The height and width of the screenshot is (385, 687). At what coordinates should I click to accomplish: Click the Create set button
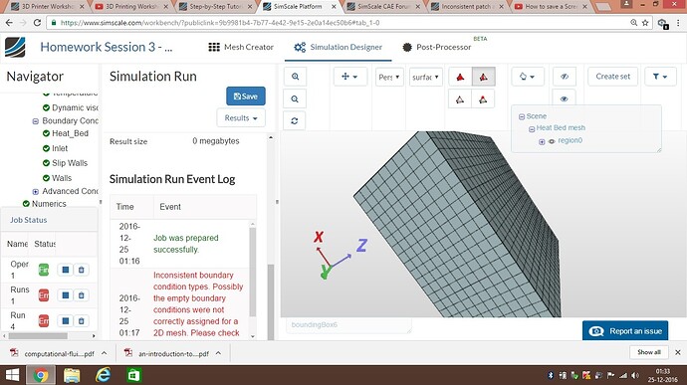pos(612,77)
